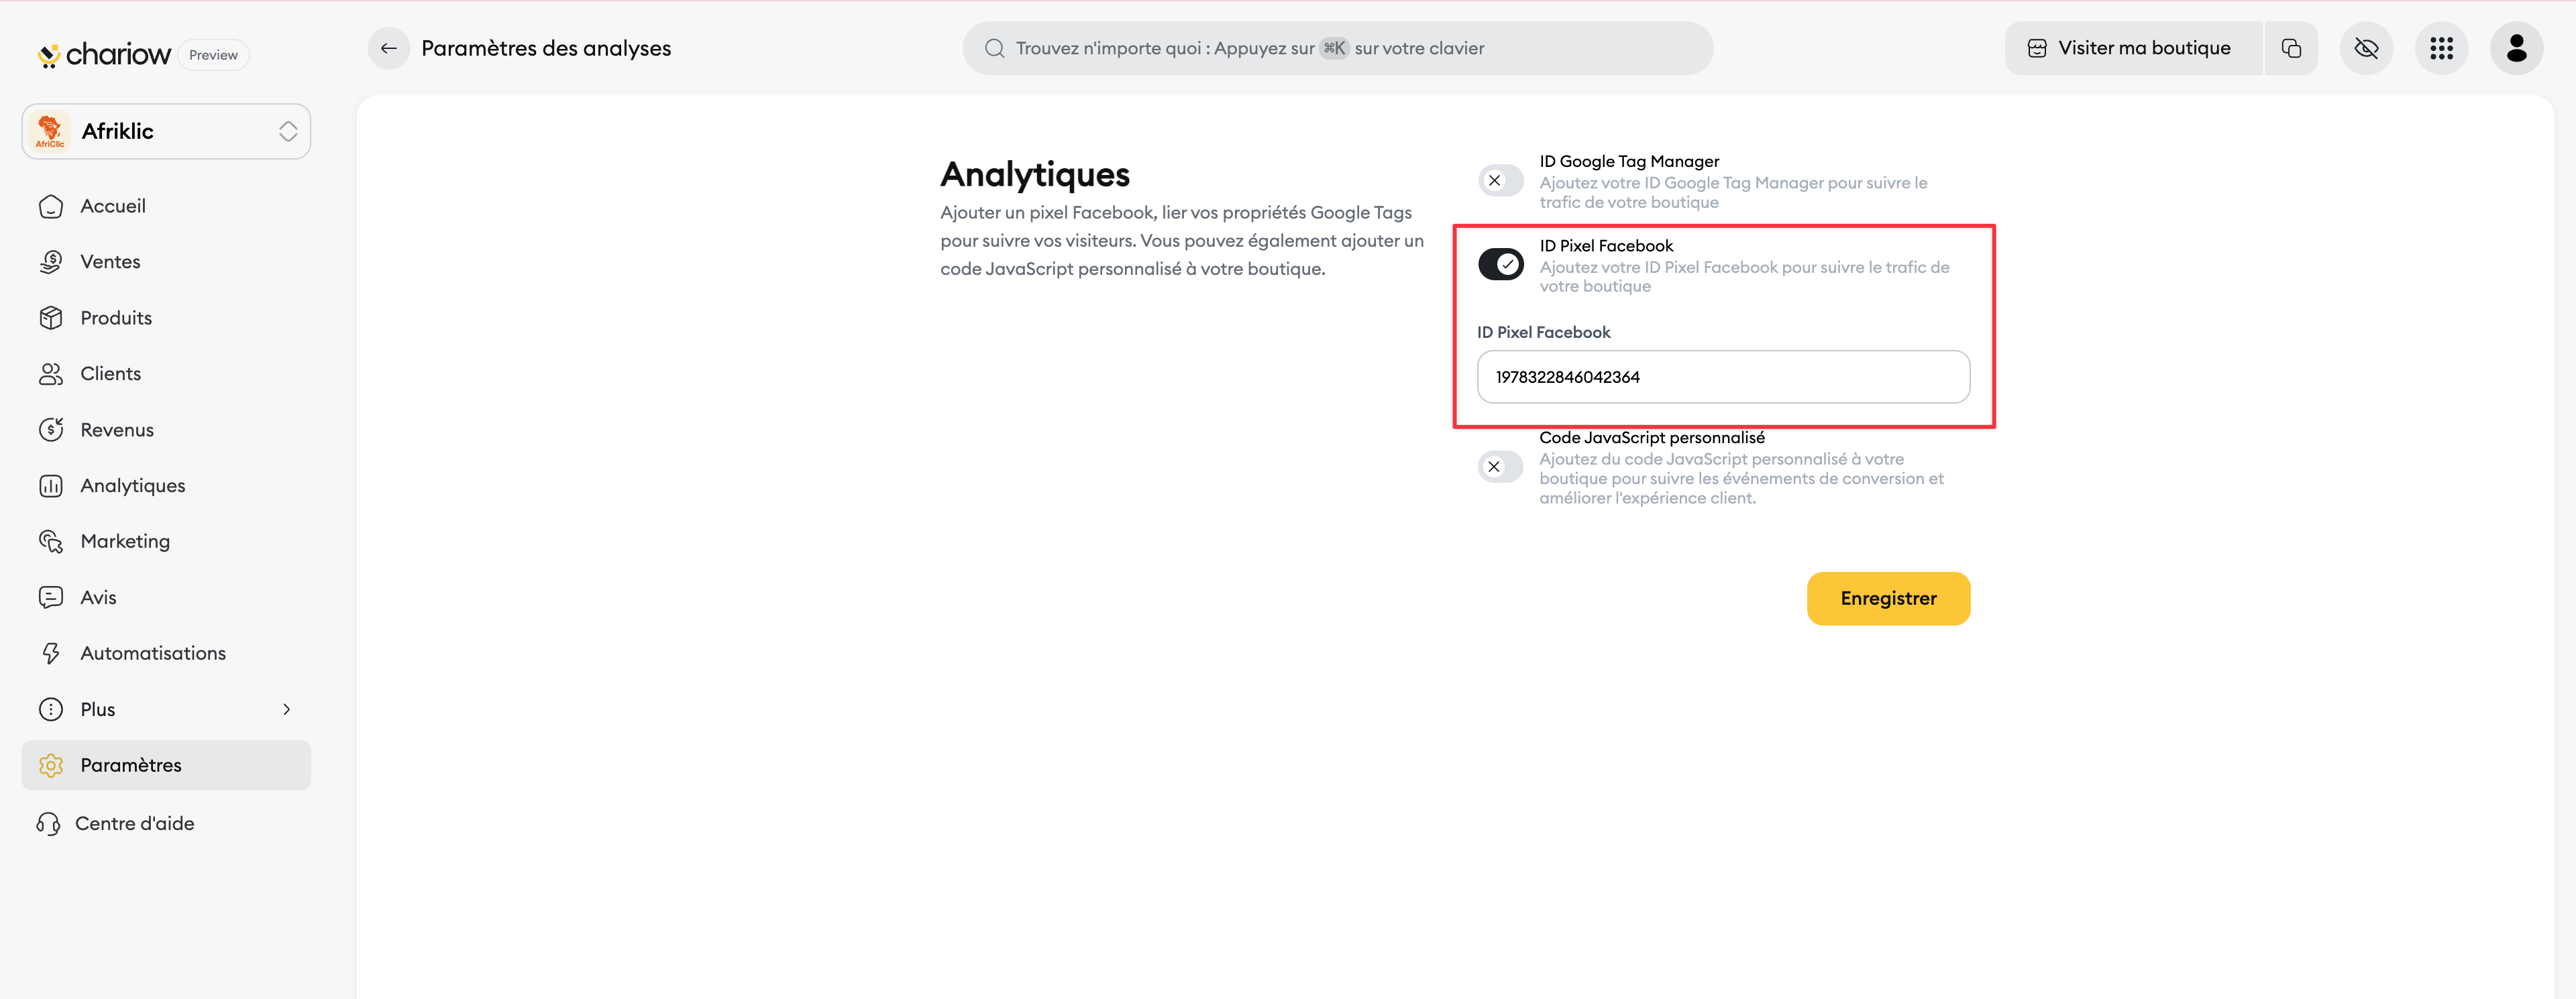Click the Produits box icon in sidebar
This screenshot has height=999, width=2576.
51,318
